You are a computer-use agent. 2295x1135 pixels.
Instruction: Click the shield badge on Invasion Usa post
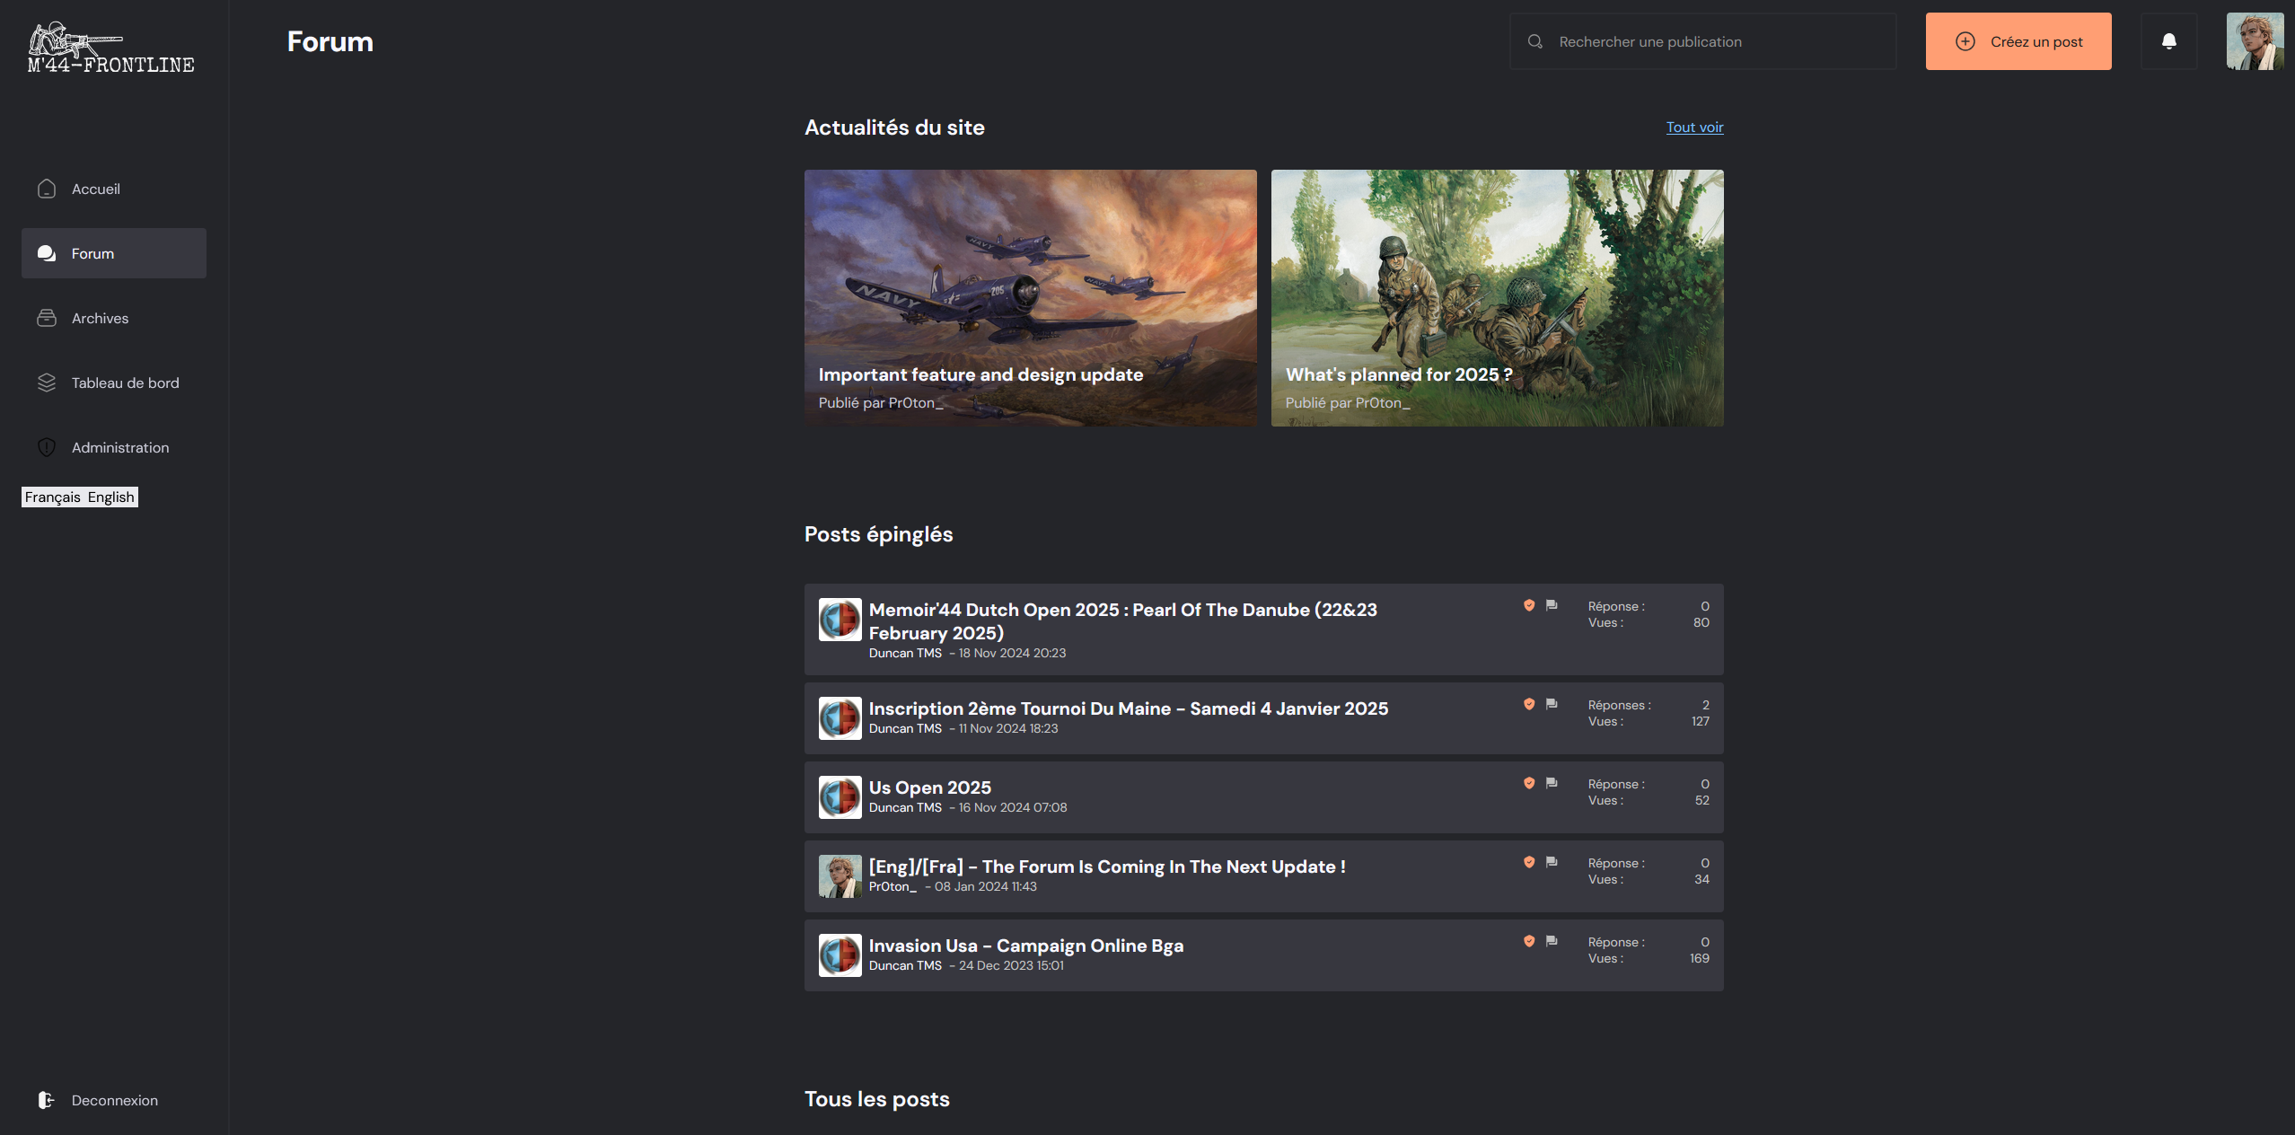1529,941
